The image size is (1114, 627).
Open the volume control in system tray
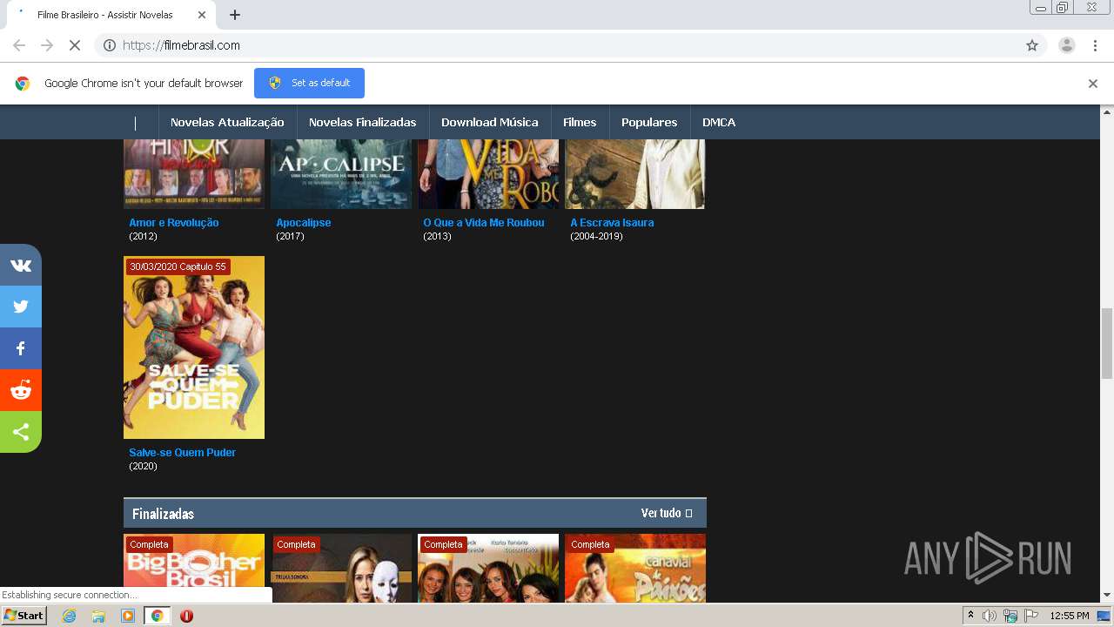point(990,616)
